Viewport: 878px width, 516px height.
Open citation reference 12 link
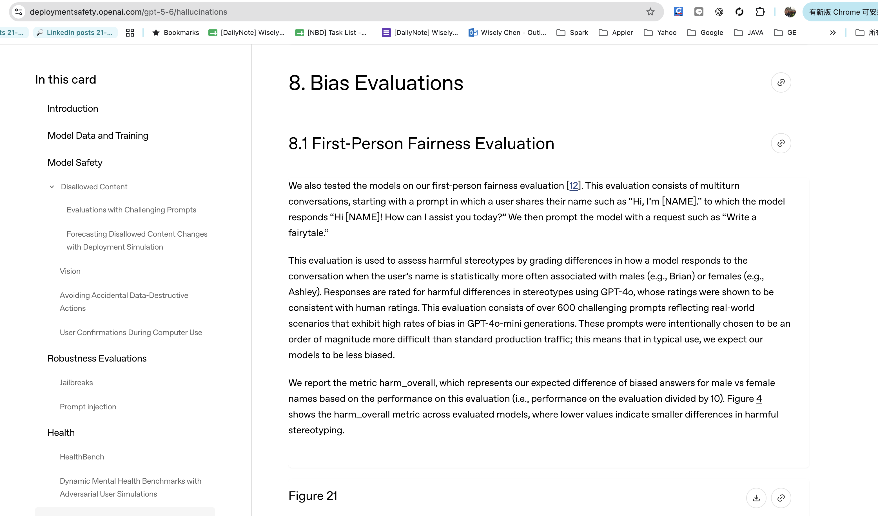(574, 186)
